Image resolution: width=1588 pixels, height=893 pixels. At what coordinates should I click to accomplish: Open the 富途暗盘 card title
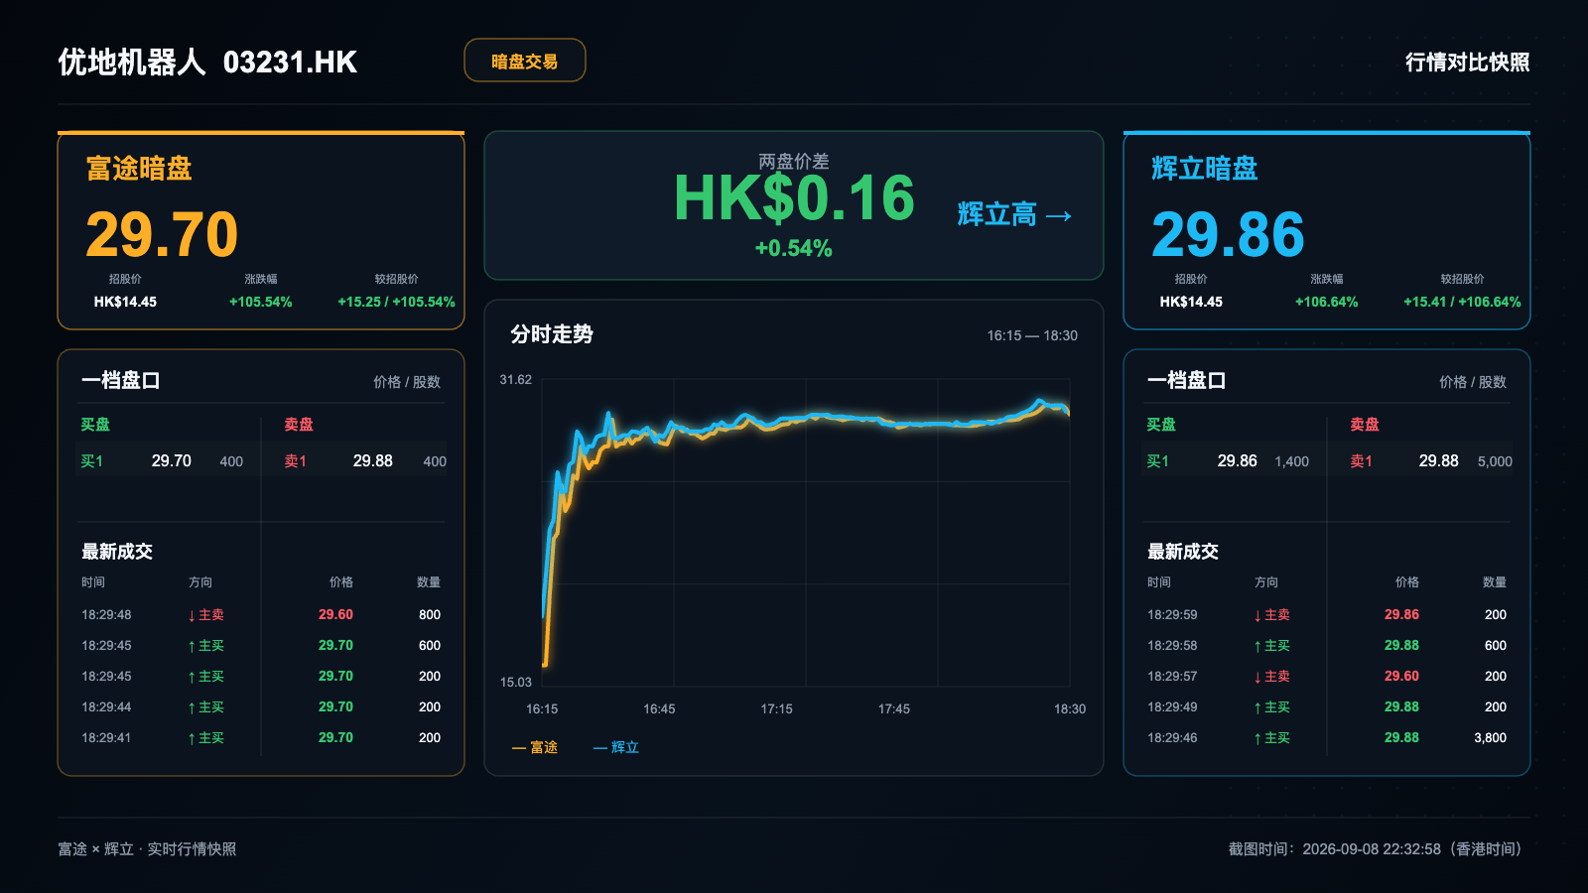coord(139,169)
